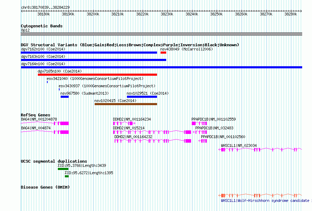Open dgv7162n100 (Coe2014) label
Image resolution: width=312 pixels, height=211 pixels.
(x=43, y=49)
